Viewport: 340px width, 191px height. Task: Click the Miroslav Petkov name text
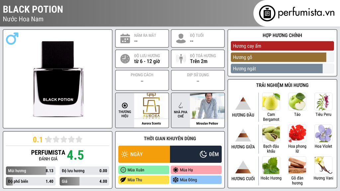click(207, 123)
